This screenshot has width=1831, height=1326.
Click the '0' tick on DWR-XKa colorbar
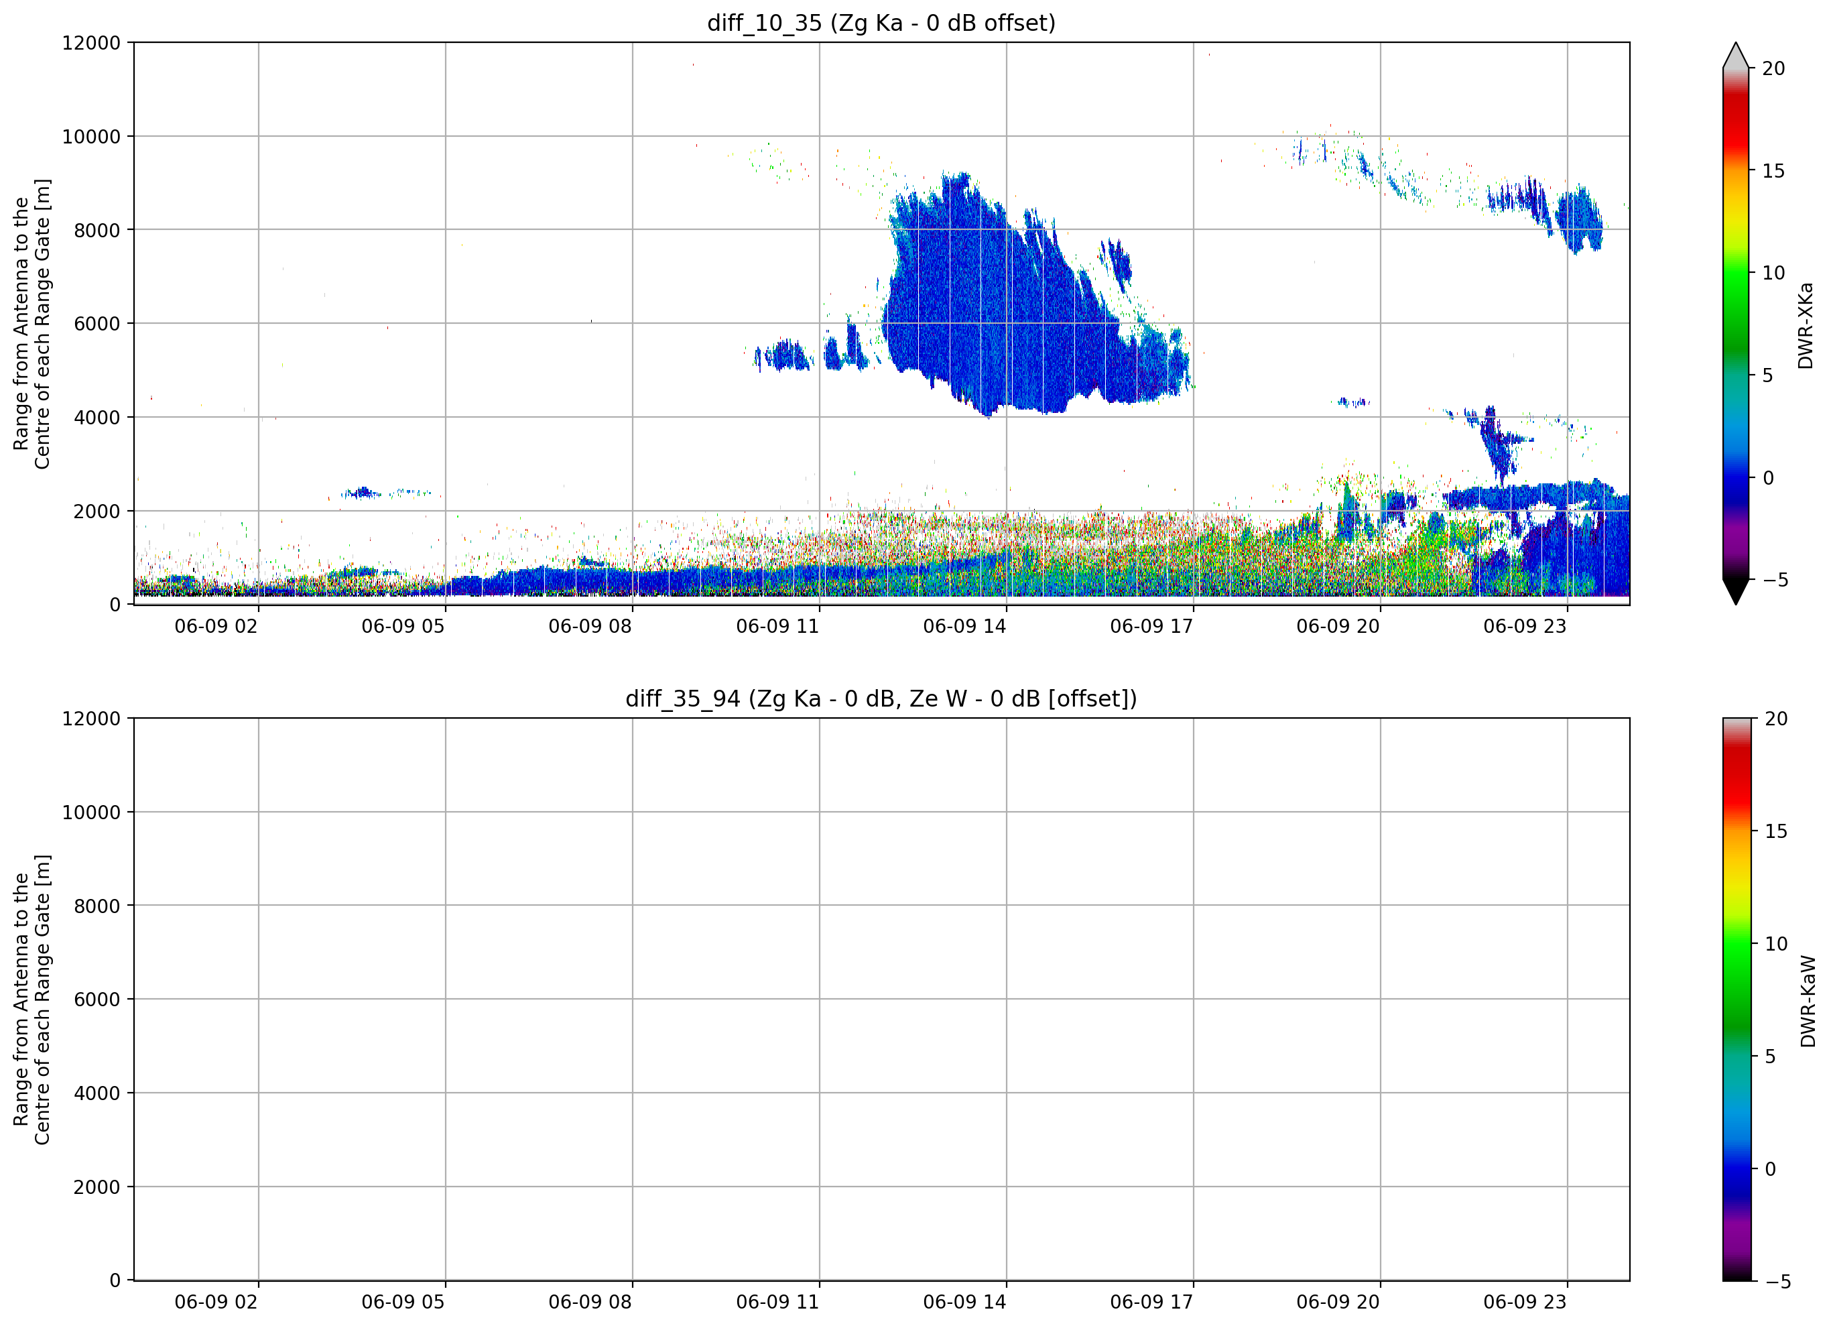[1768, 478]
